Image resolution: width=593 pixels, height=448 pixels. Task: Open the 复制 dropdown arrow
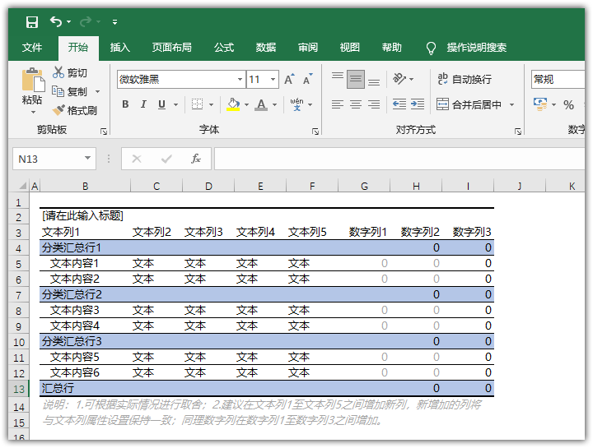point(97,92)
